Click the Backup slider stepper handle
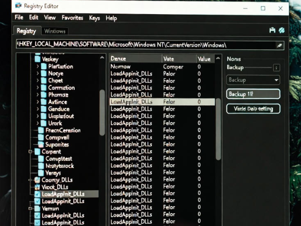Image resolution: width=301 pixels, height=226 pixels. (x=277, y=67)
